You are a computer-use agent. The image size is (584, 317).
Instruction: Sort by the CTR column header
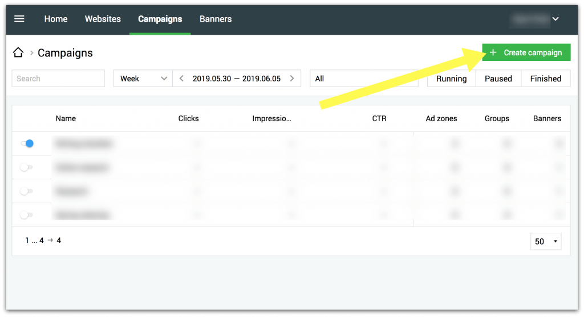(379, 118)
